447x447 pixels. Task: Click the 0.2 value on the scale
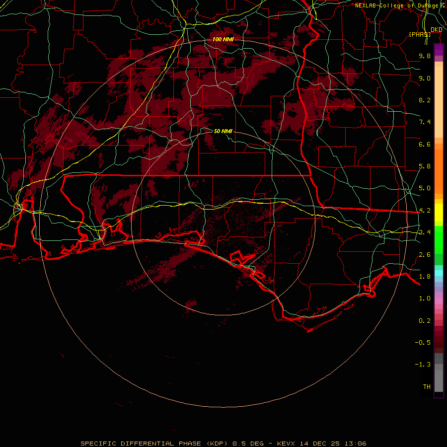coord(425,321)
